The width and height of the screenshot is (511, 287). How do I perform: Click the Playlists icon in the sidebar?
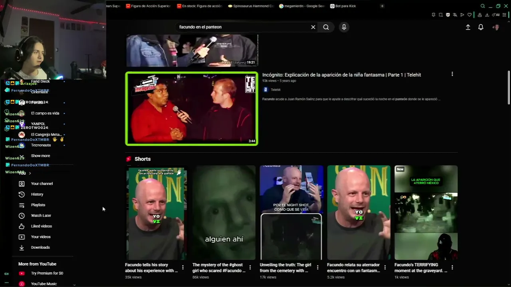(22, 205)
